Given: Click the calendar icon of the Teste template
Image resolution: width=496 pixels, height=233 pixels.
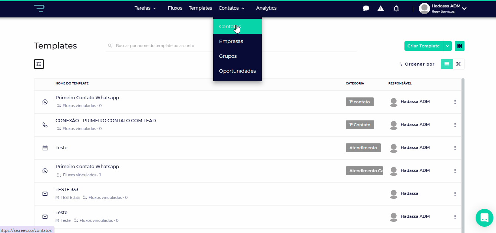Looking at the screenshot, I should (45, 148).
